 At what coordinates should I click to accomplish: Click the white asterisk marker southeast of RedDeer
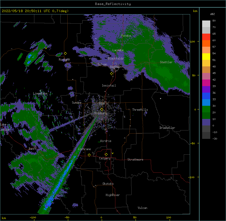[x=132, y=80]
